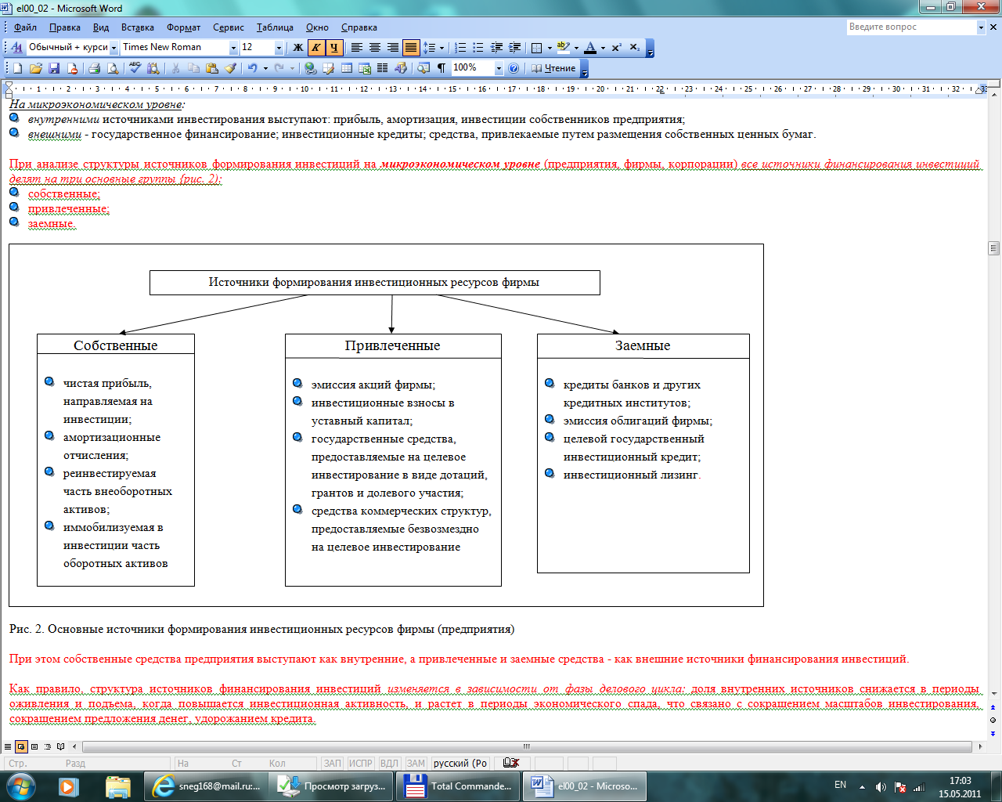Toggle Underline (Ч) formatting
The width and height of the screenshot is (1002, 802).
[334, 48]
